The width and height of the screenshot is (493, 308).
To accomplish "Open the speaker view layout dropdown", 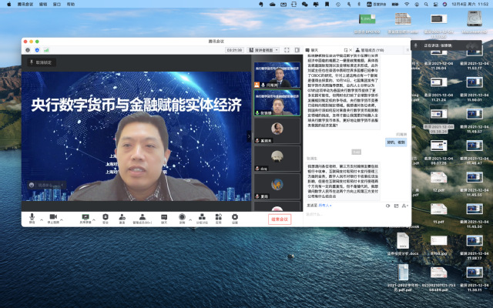I will 264,50.
